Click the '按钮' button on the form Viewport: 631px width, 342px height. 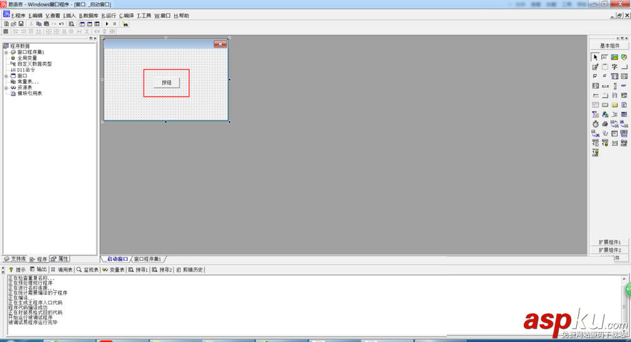[166, 83]
